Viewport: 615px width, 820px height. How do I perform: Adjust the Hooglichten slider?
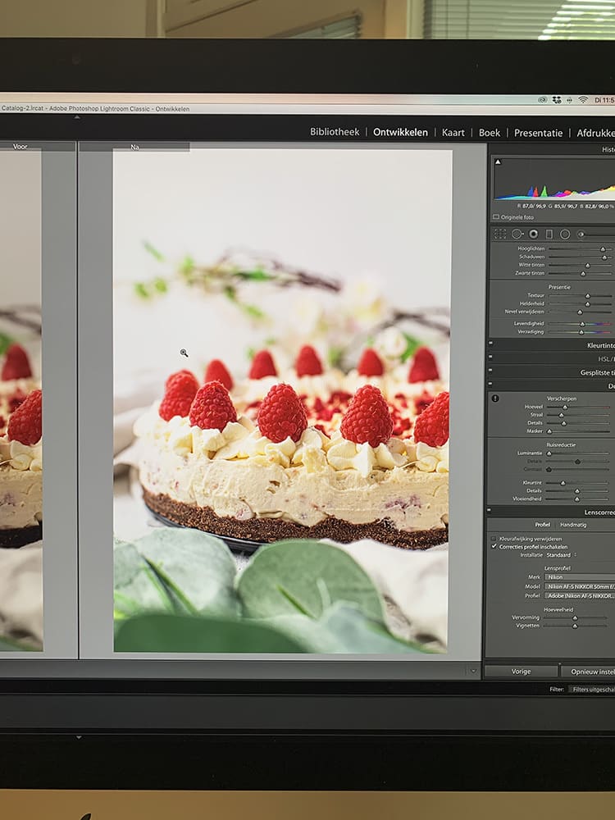coord(603,249)
